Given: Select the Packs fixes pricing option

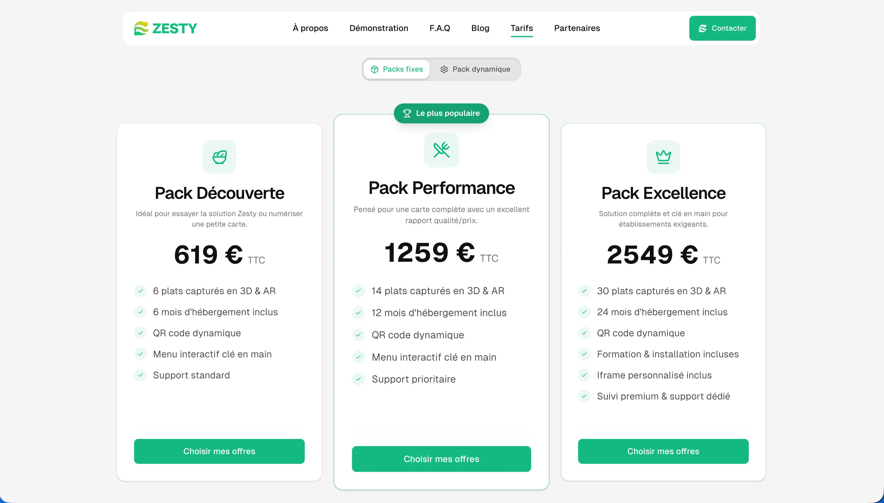Looking at the screenshot, I should 397,69.
